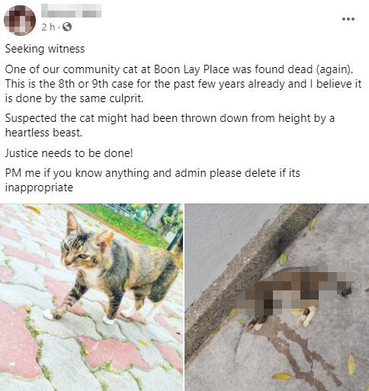Open the poster's blurred profile picture
The width and height of the screenshot is (369, 391).
click(20, 20)
